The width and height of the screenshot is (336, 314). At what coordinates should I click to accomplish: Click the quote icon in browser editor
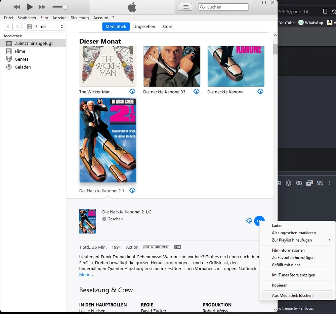320,183
